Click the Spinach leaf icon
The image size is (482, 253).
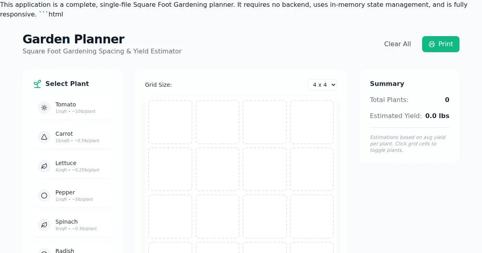(44, 225)
